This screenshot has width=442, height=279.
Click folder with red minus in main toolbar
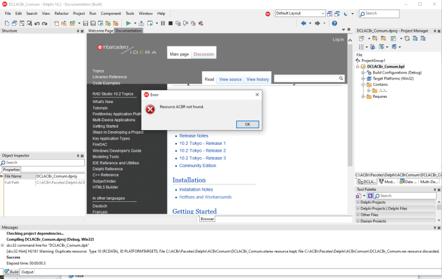click(116, 24)
